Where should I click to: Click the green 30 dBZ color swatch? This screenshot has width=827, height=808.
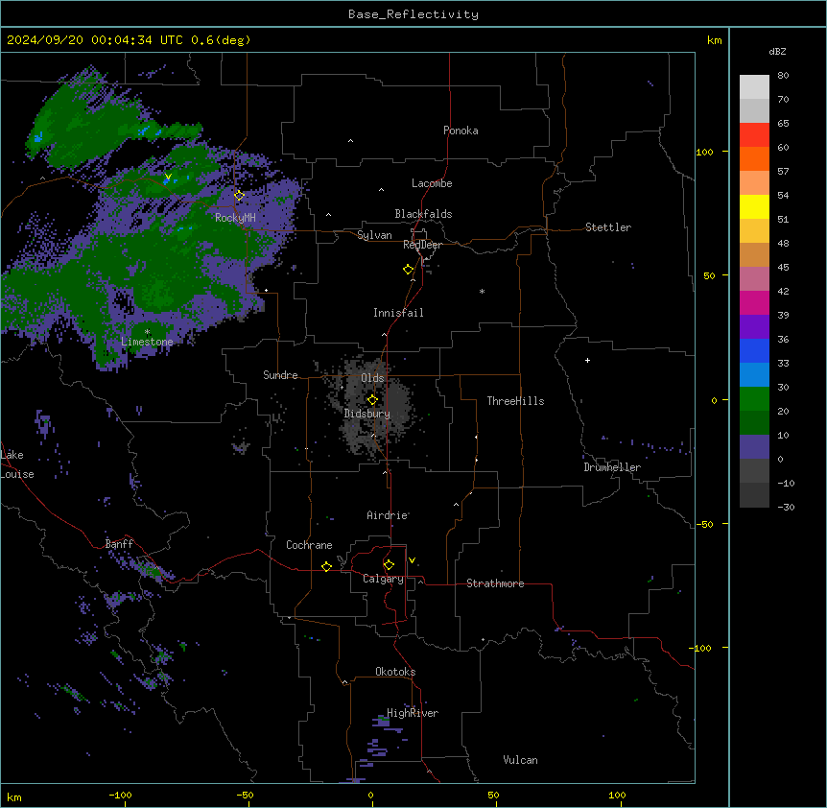(754, 399)
